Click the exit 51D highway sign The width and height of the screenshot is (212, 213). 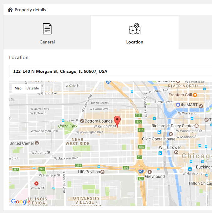click(x=142, y=147)
